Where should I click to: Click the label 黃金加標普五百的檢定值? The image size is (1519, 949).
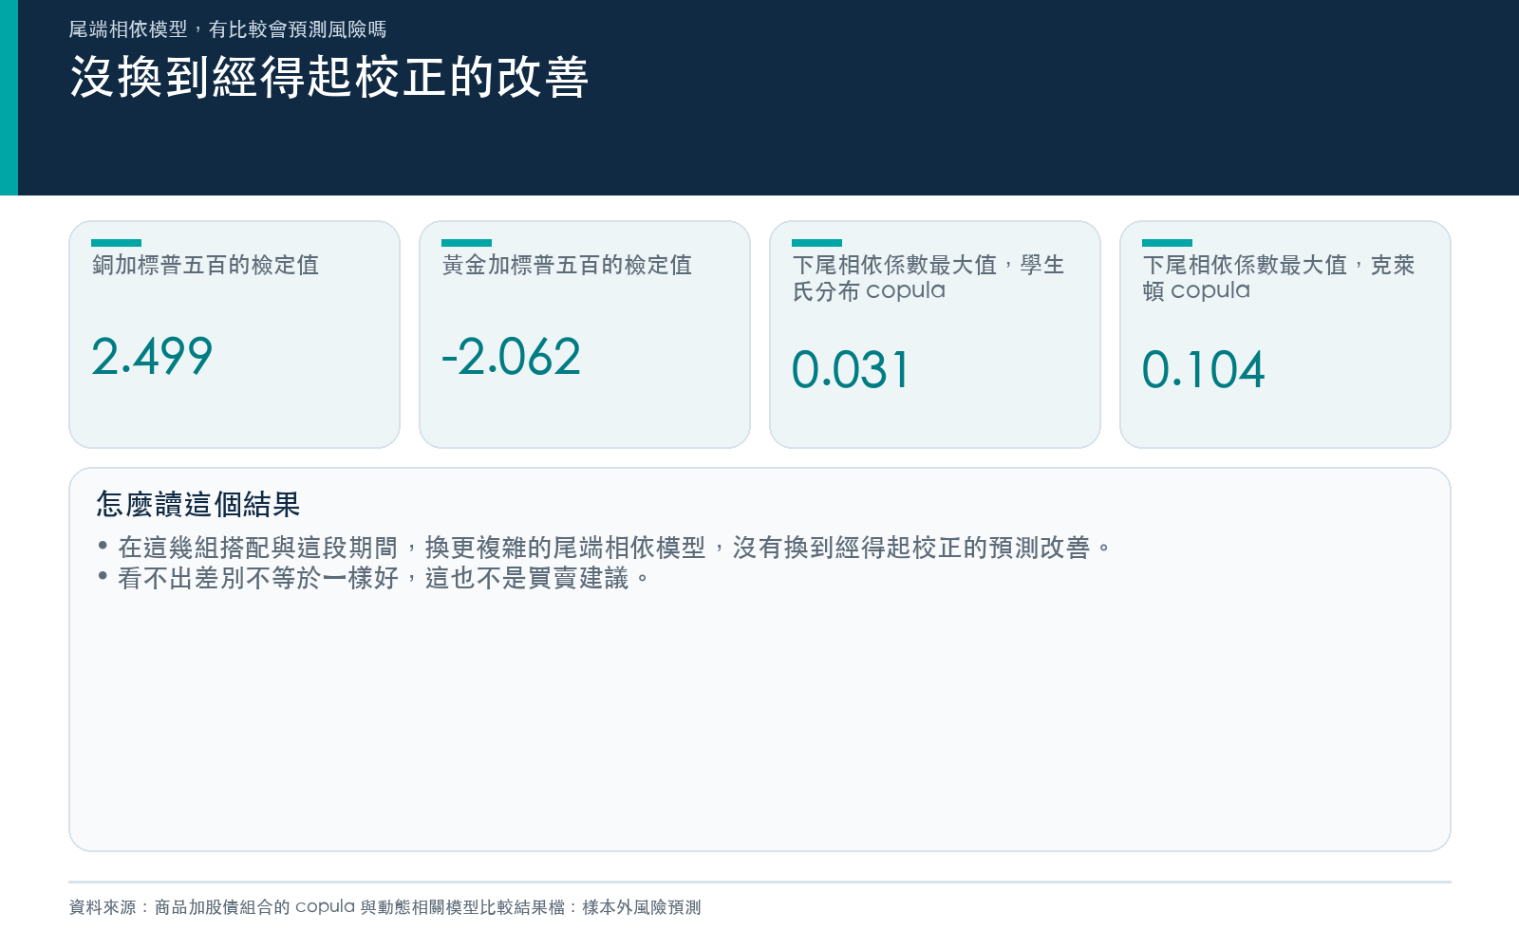point(567,265)
